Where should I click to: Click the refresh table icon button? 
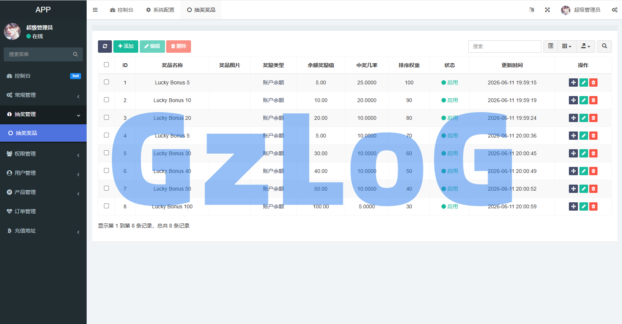105,46
